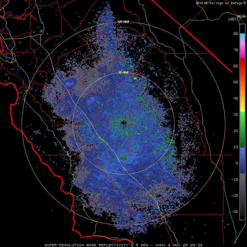Click the bright green segment of the color bar
The height and width of the screenshot is (247, 247).
[242, 118]
